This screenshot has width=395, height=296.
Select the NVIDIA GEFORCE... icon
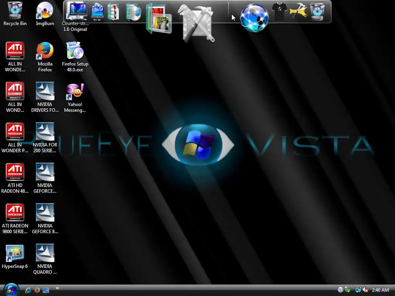pyautogui.click(x=45, y=178)
